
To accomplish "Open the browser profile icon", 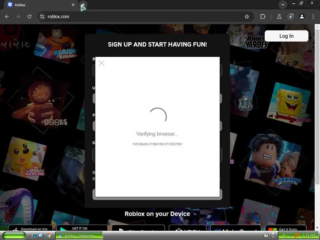I will coord(302,17).
